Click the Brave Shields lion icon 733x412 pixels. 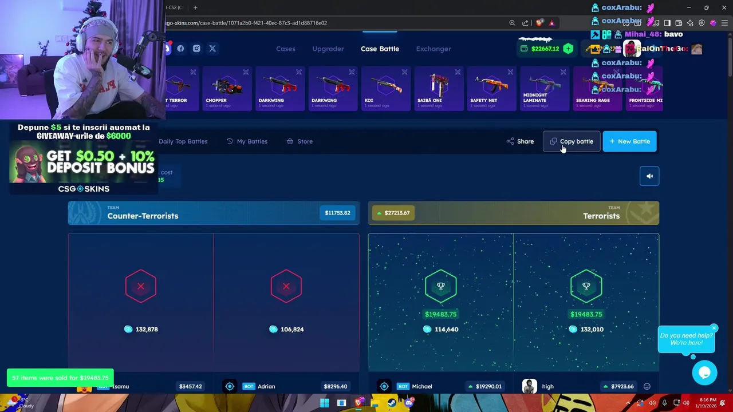point(539,23)
